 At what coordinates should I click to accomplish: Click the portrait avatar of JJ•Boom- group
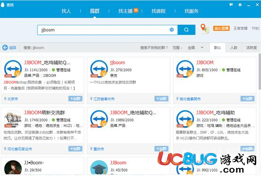coord(13,168)
